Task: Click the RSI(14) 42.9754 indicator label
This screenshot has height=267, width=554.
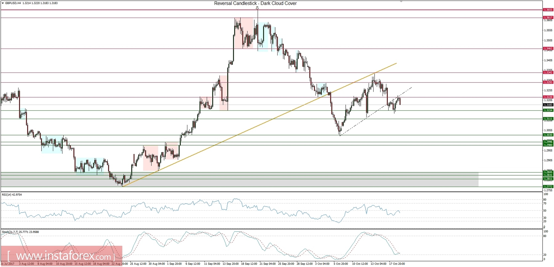Action: (x=12, y=195)
